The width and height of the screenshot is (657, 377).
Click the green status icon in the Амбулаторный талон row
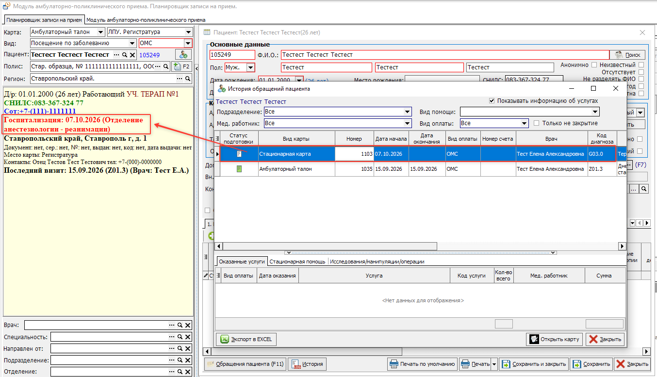tap(239, 169)
